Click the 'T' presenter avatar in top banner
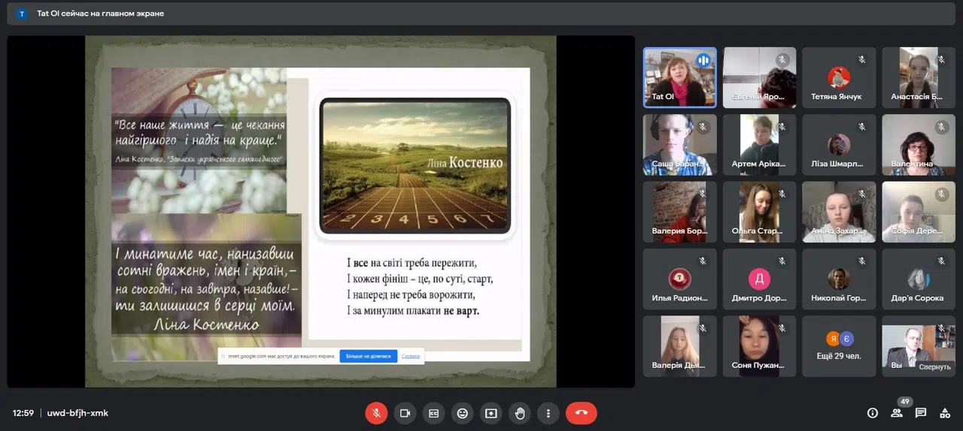 [22, 14]
